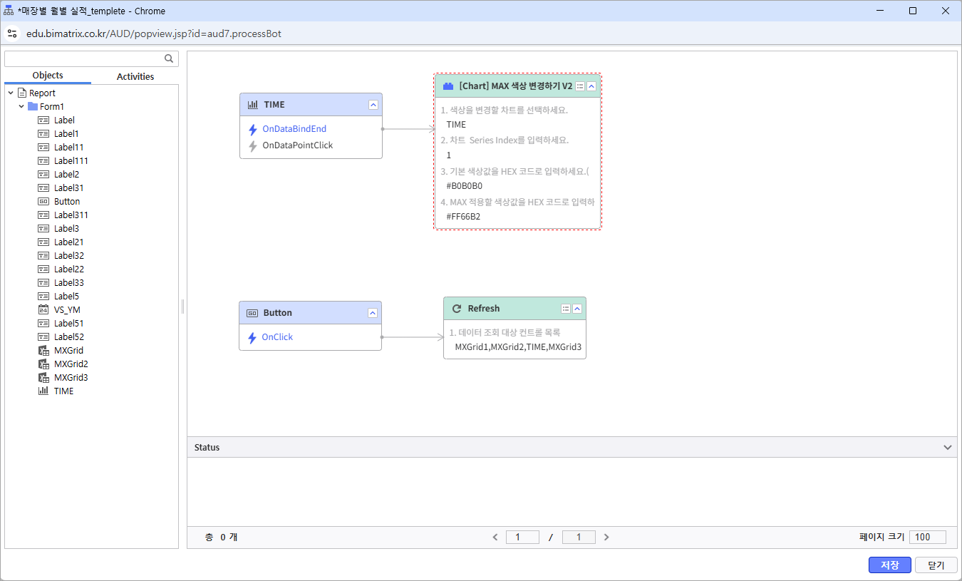Go to next page arrow in pagination
The width and height of the screenshot is (962, 581).
pyautogui.click(x=606, y=538)
